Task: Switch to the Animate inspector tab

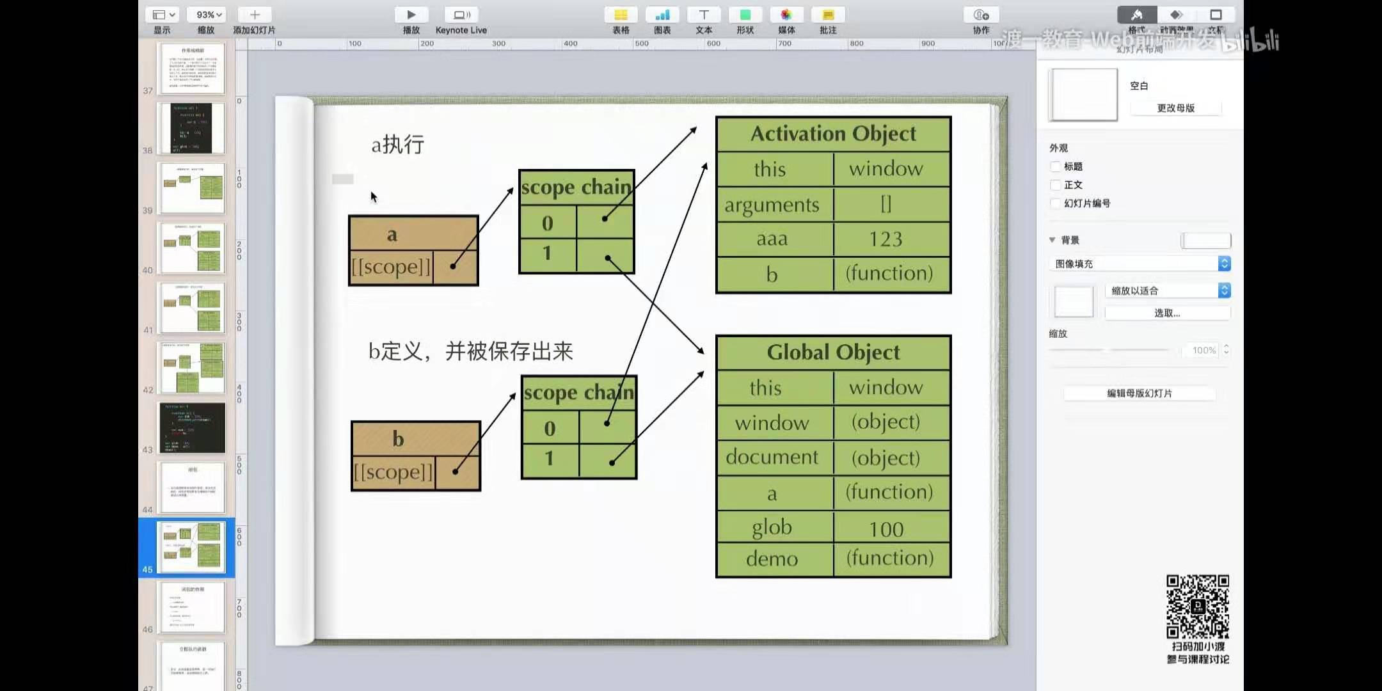Action: pyautogui.click(x=1176, y=15)
